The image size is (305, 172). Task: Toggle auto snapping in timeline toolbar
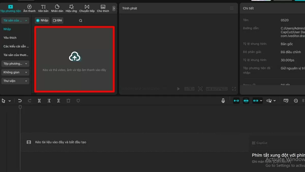pos(246,101)
